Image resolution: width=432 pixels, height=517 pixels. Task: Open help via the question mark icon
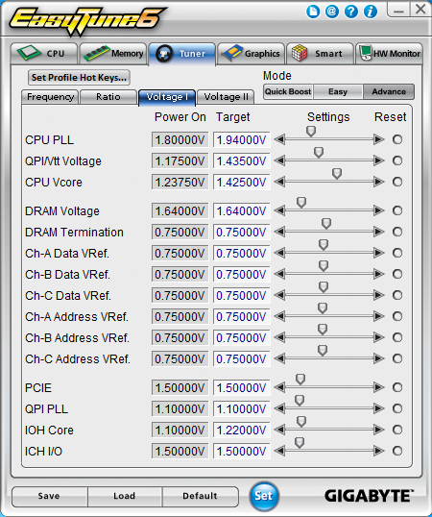tap(351, 12)
